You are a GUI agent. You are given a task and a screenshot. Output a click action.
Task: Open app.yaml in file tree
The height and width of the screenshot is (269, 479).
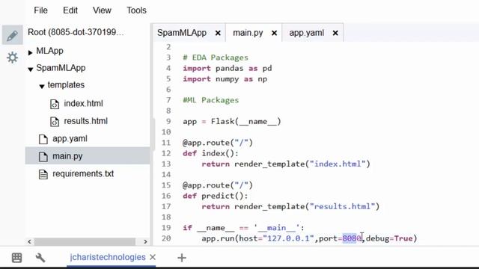(70, 139)
